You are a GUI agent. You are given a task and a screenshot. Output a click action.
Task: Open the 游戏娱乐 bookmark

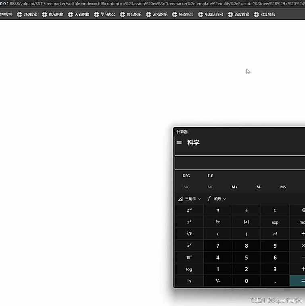[157, 14]
